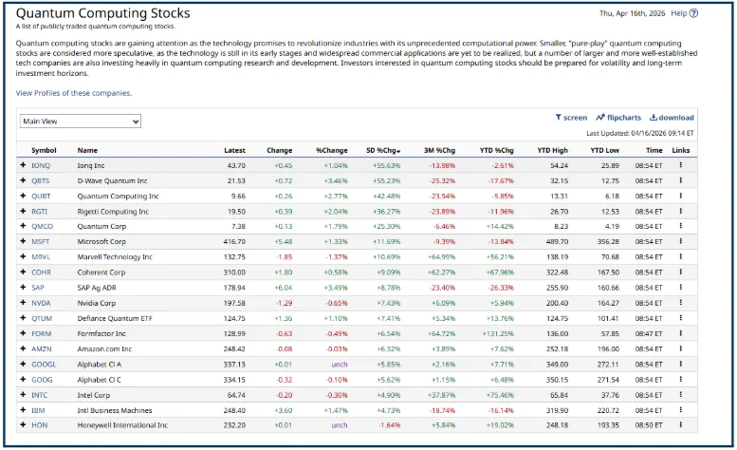Open the IONQ symbol link

41,165
